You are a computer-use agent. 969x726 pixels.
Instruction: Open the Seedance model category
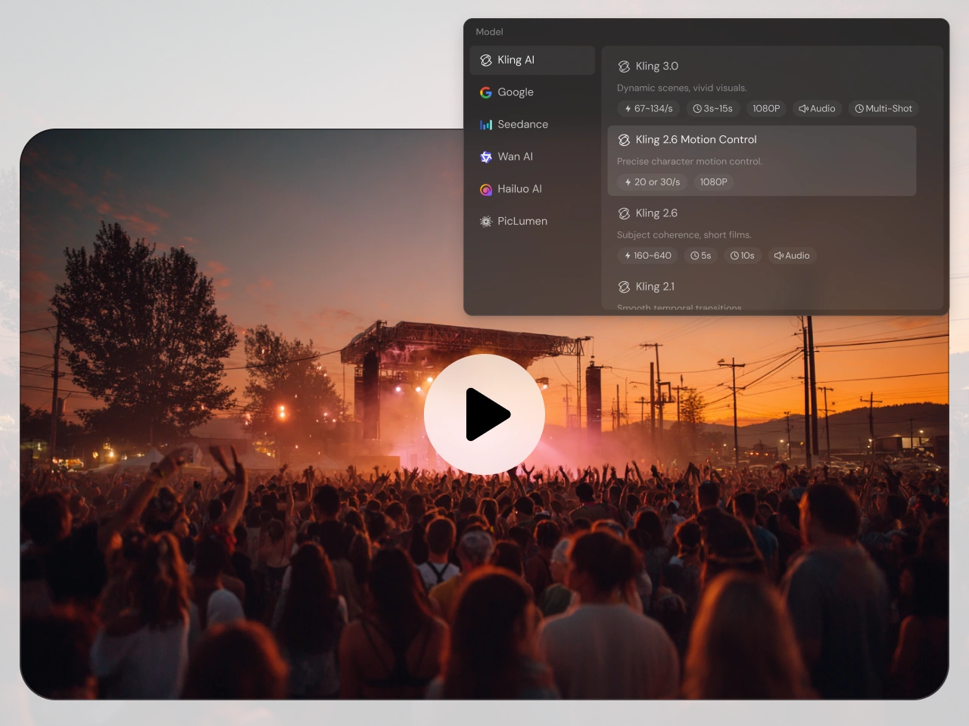(522, 125)
